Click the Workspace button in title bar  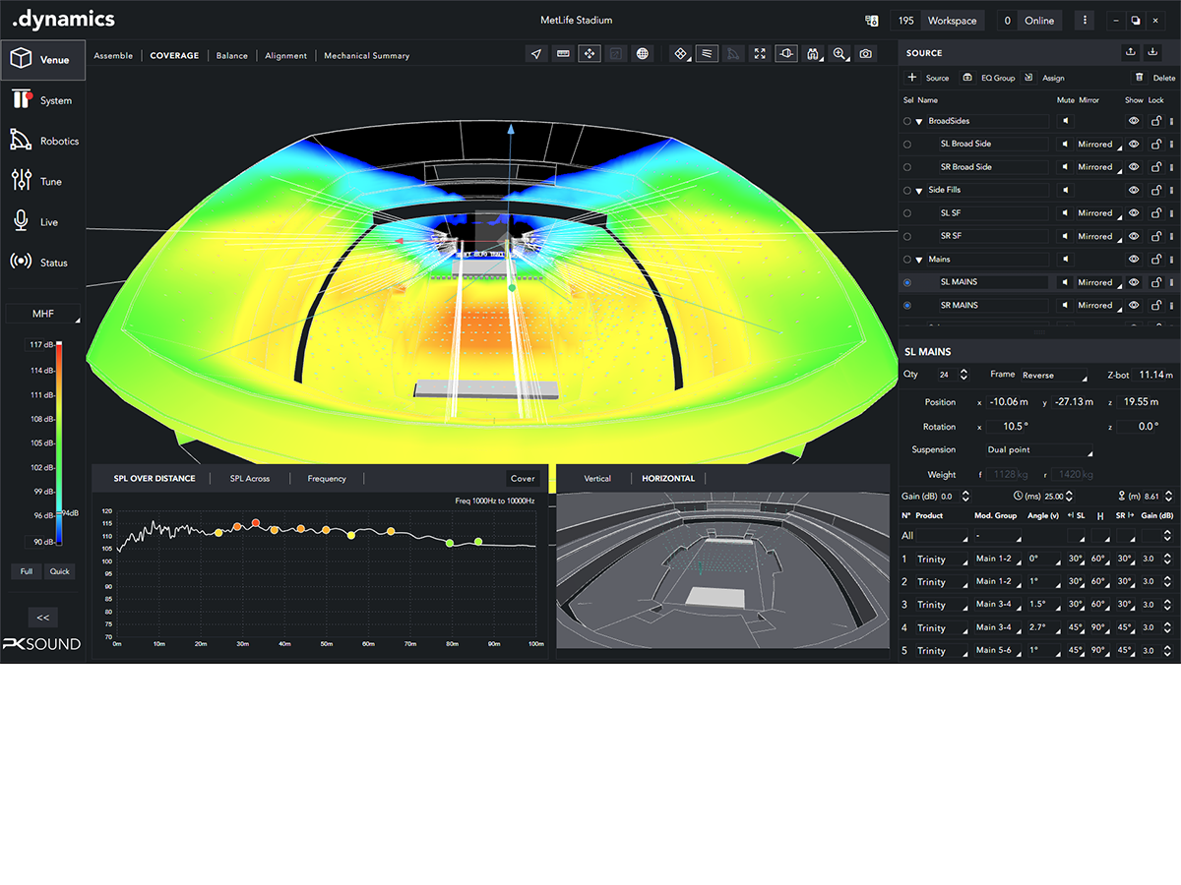point(953,21)
